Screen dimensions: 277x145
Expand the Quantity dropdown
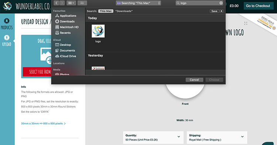[x=153, y=137]
